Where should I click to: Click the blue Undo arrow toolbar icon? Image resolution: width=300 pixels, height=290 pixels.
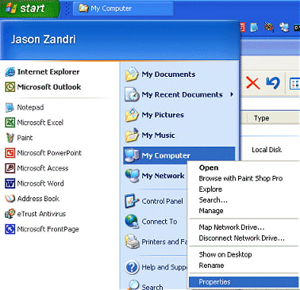pos(273,83)
